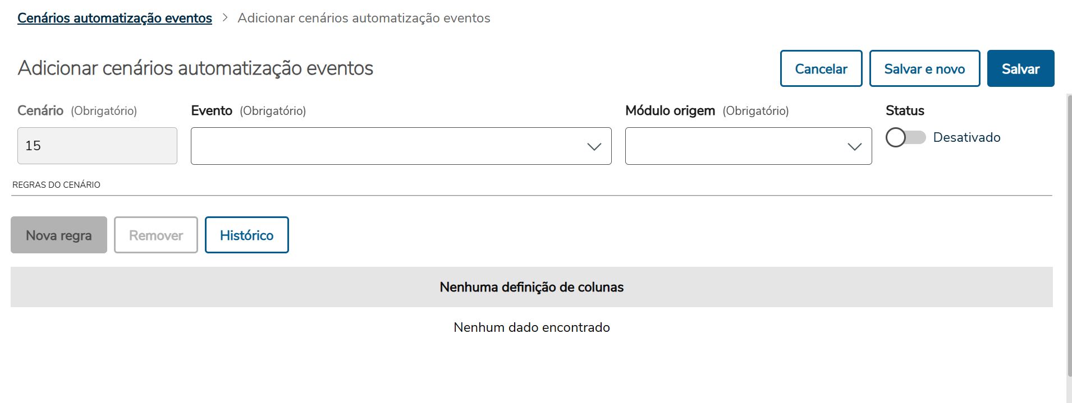This screenshot has height=403, width=1072.
Task: Click the Evento dropdown chevron arrow
Action: click(x=594, y=146)
